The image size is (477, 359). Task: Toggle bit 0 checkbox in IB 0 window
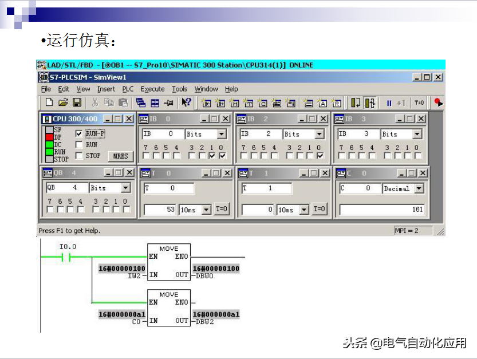tap(222, 156)
